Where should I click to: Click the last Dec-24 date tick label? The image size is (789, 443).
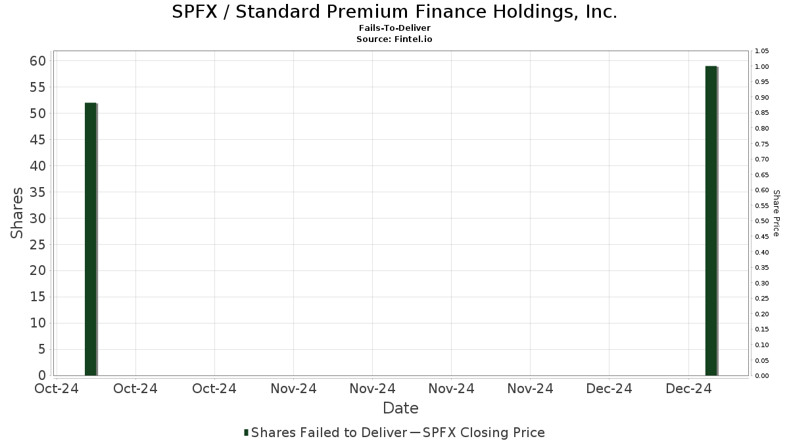pos(688,389)
